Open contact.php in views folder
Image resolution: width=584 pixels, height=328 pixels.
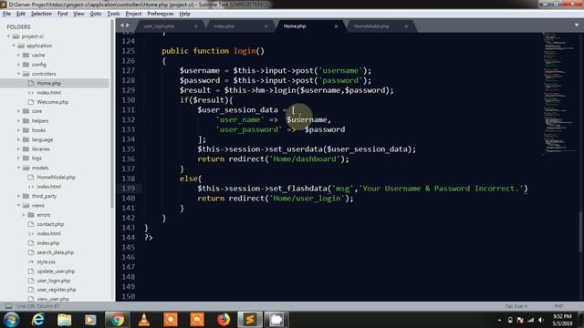[x=50, y=224]
